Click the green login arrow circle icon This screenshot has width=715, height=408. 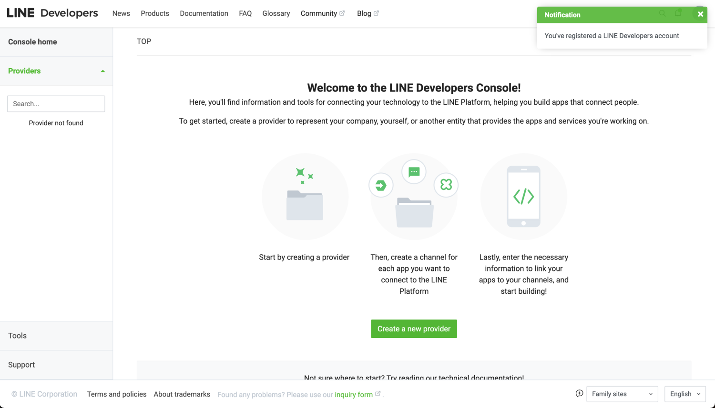point(381,185)
